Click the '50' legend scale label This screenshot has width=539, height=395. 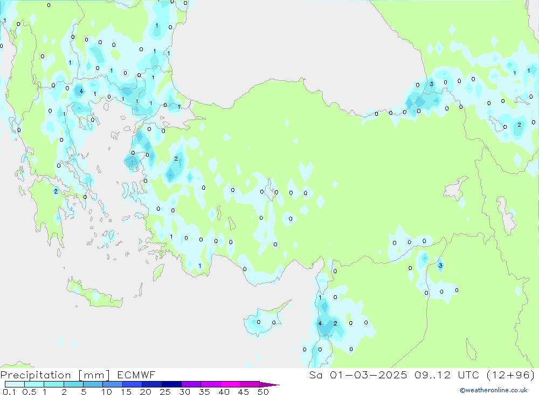click(263, 392)
